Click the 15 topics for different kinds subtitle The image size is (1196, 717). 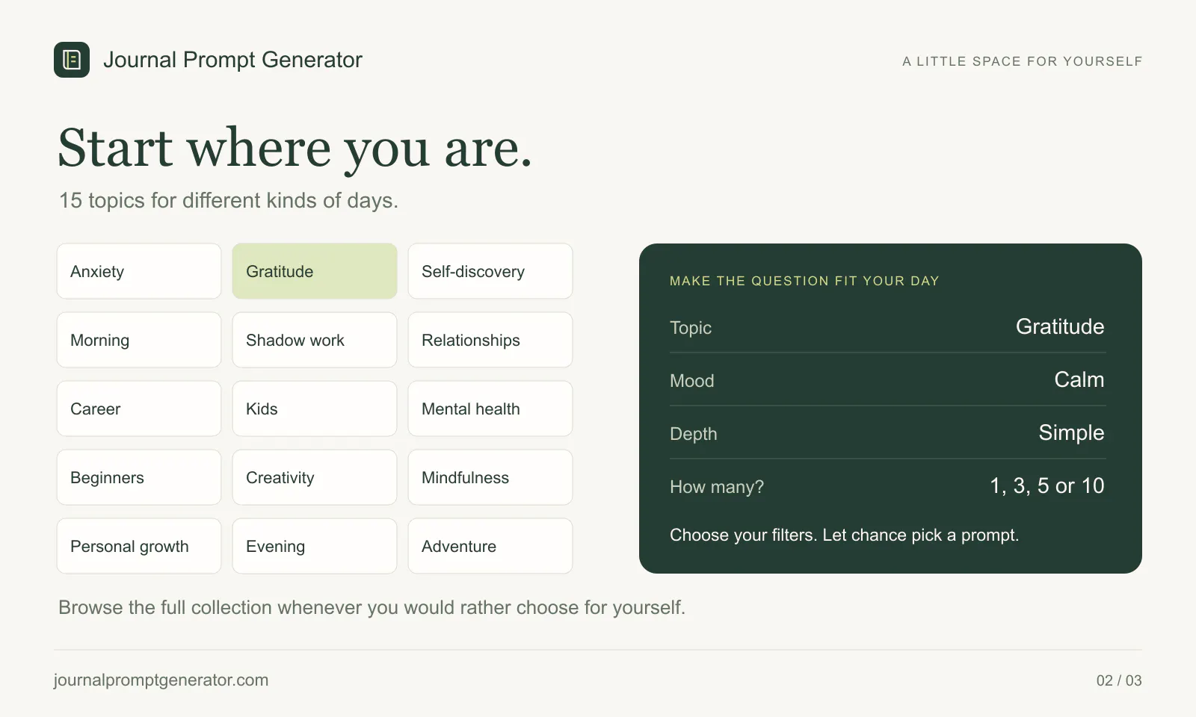click(229, 200)
